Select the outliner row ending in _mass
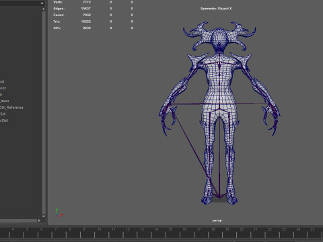This screenshot has width=323, height=242. (5, 101)
